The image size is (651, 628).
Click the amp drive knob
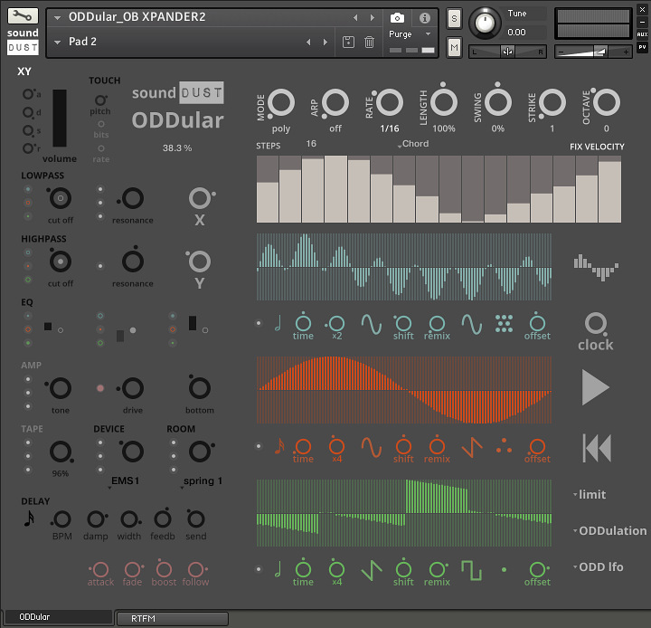[x=132, y=388]
